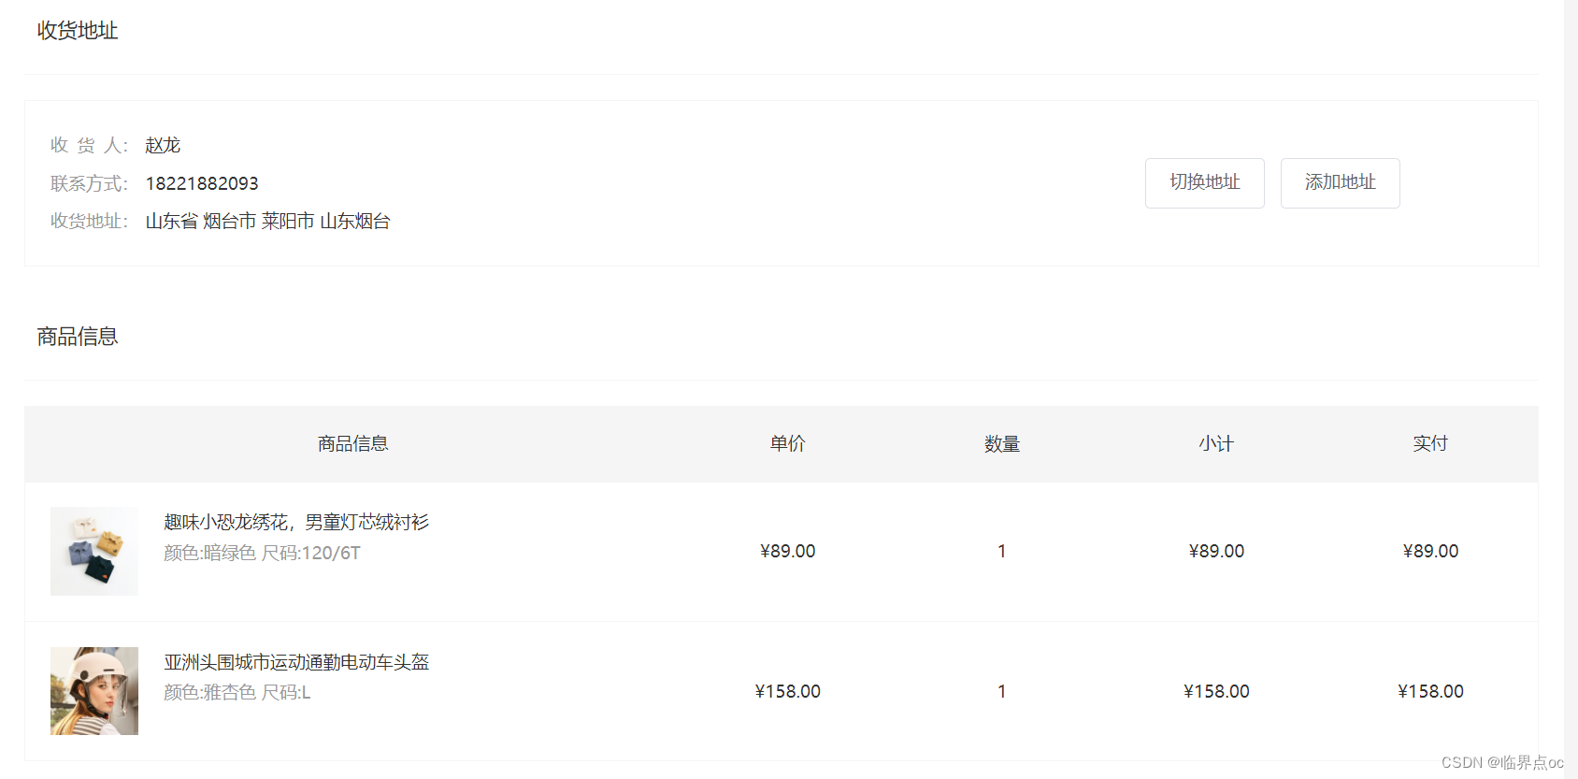
Task: Open the helmet product thumbnail
Action: pyautogui.click(x=93, y=690)
